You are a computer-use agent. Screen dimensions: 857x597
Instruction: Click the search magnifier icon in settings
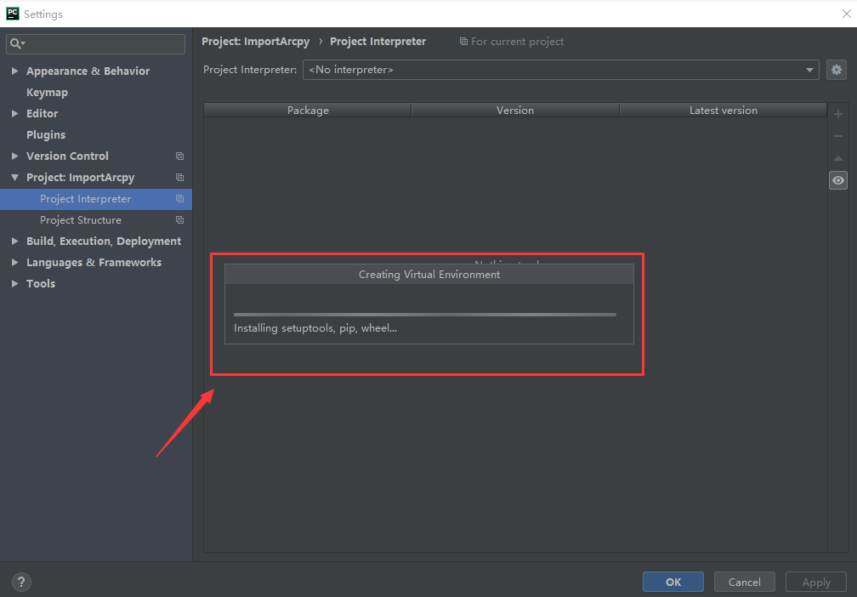pos(17,43)
